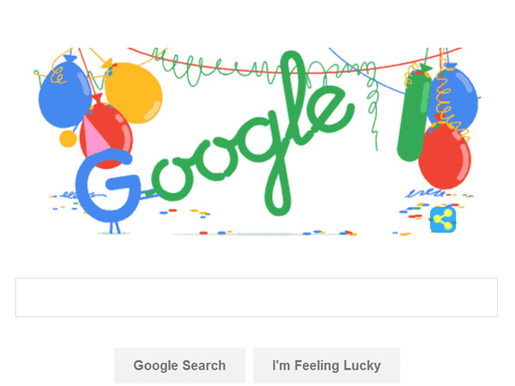Click the G character's thin blue legs
Image resolution: width=515 pixels, height=386 pixels.
pyautogui.click(x=114, y=227)
